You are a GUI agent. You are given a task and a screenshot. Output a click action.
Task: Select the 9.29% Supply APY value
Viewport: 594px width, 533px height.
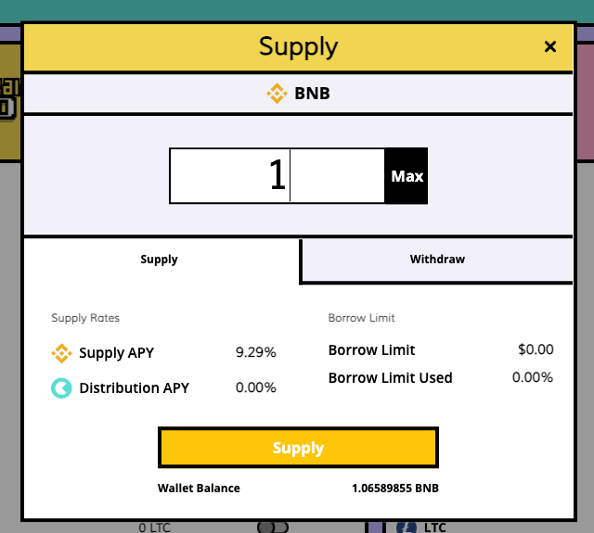pos(256,352)
